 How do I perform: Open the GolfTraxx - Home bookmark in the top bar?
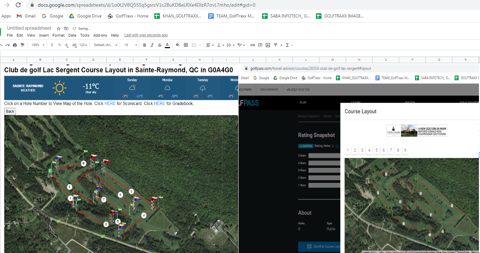[x=128, y=16]
